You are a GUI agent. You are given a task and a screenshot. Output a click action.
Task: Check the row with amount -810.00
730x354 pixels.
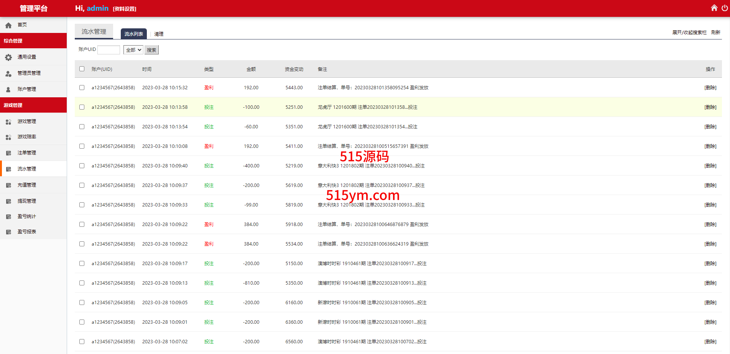[82, 283]
